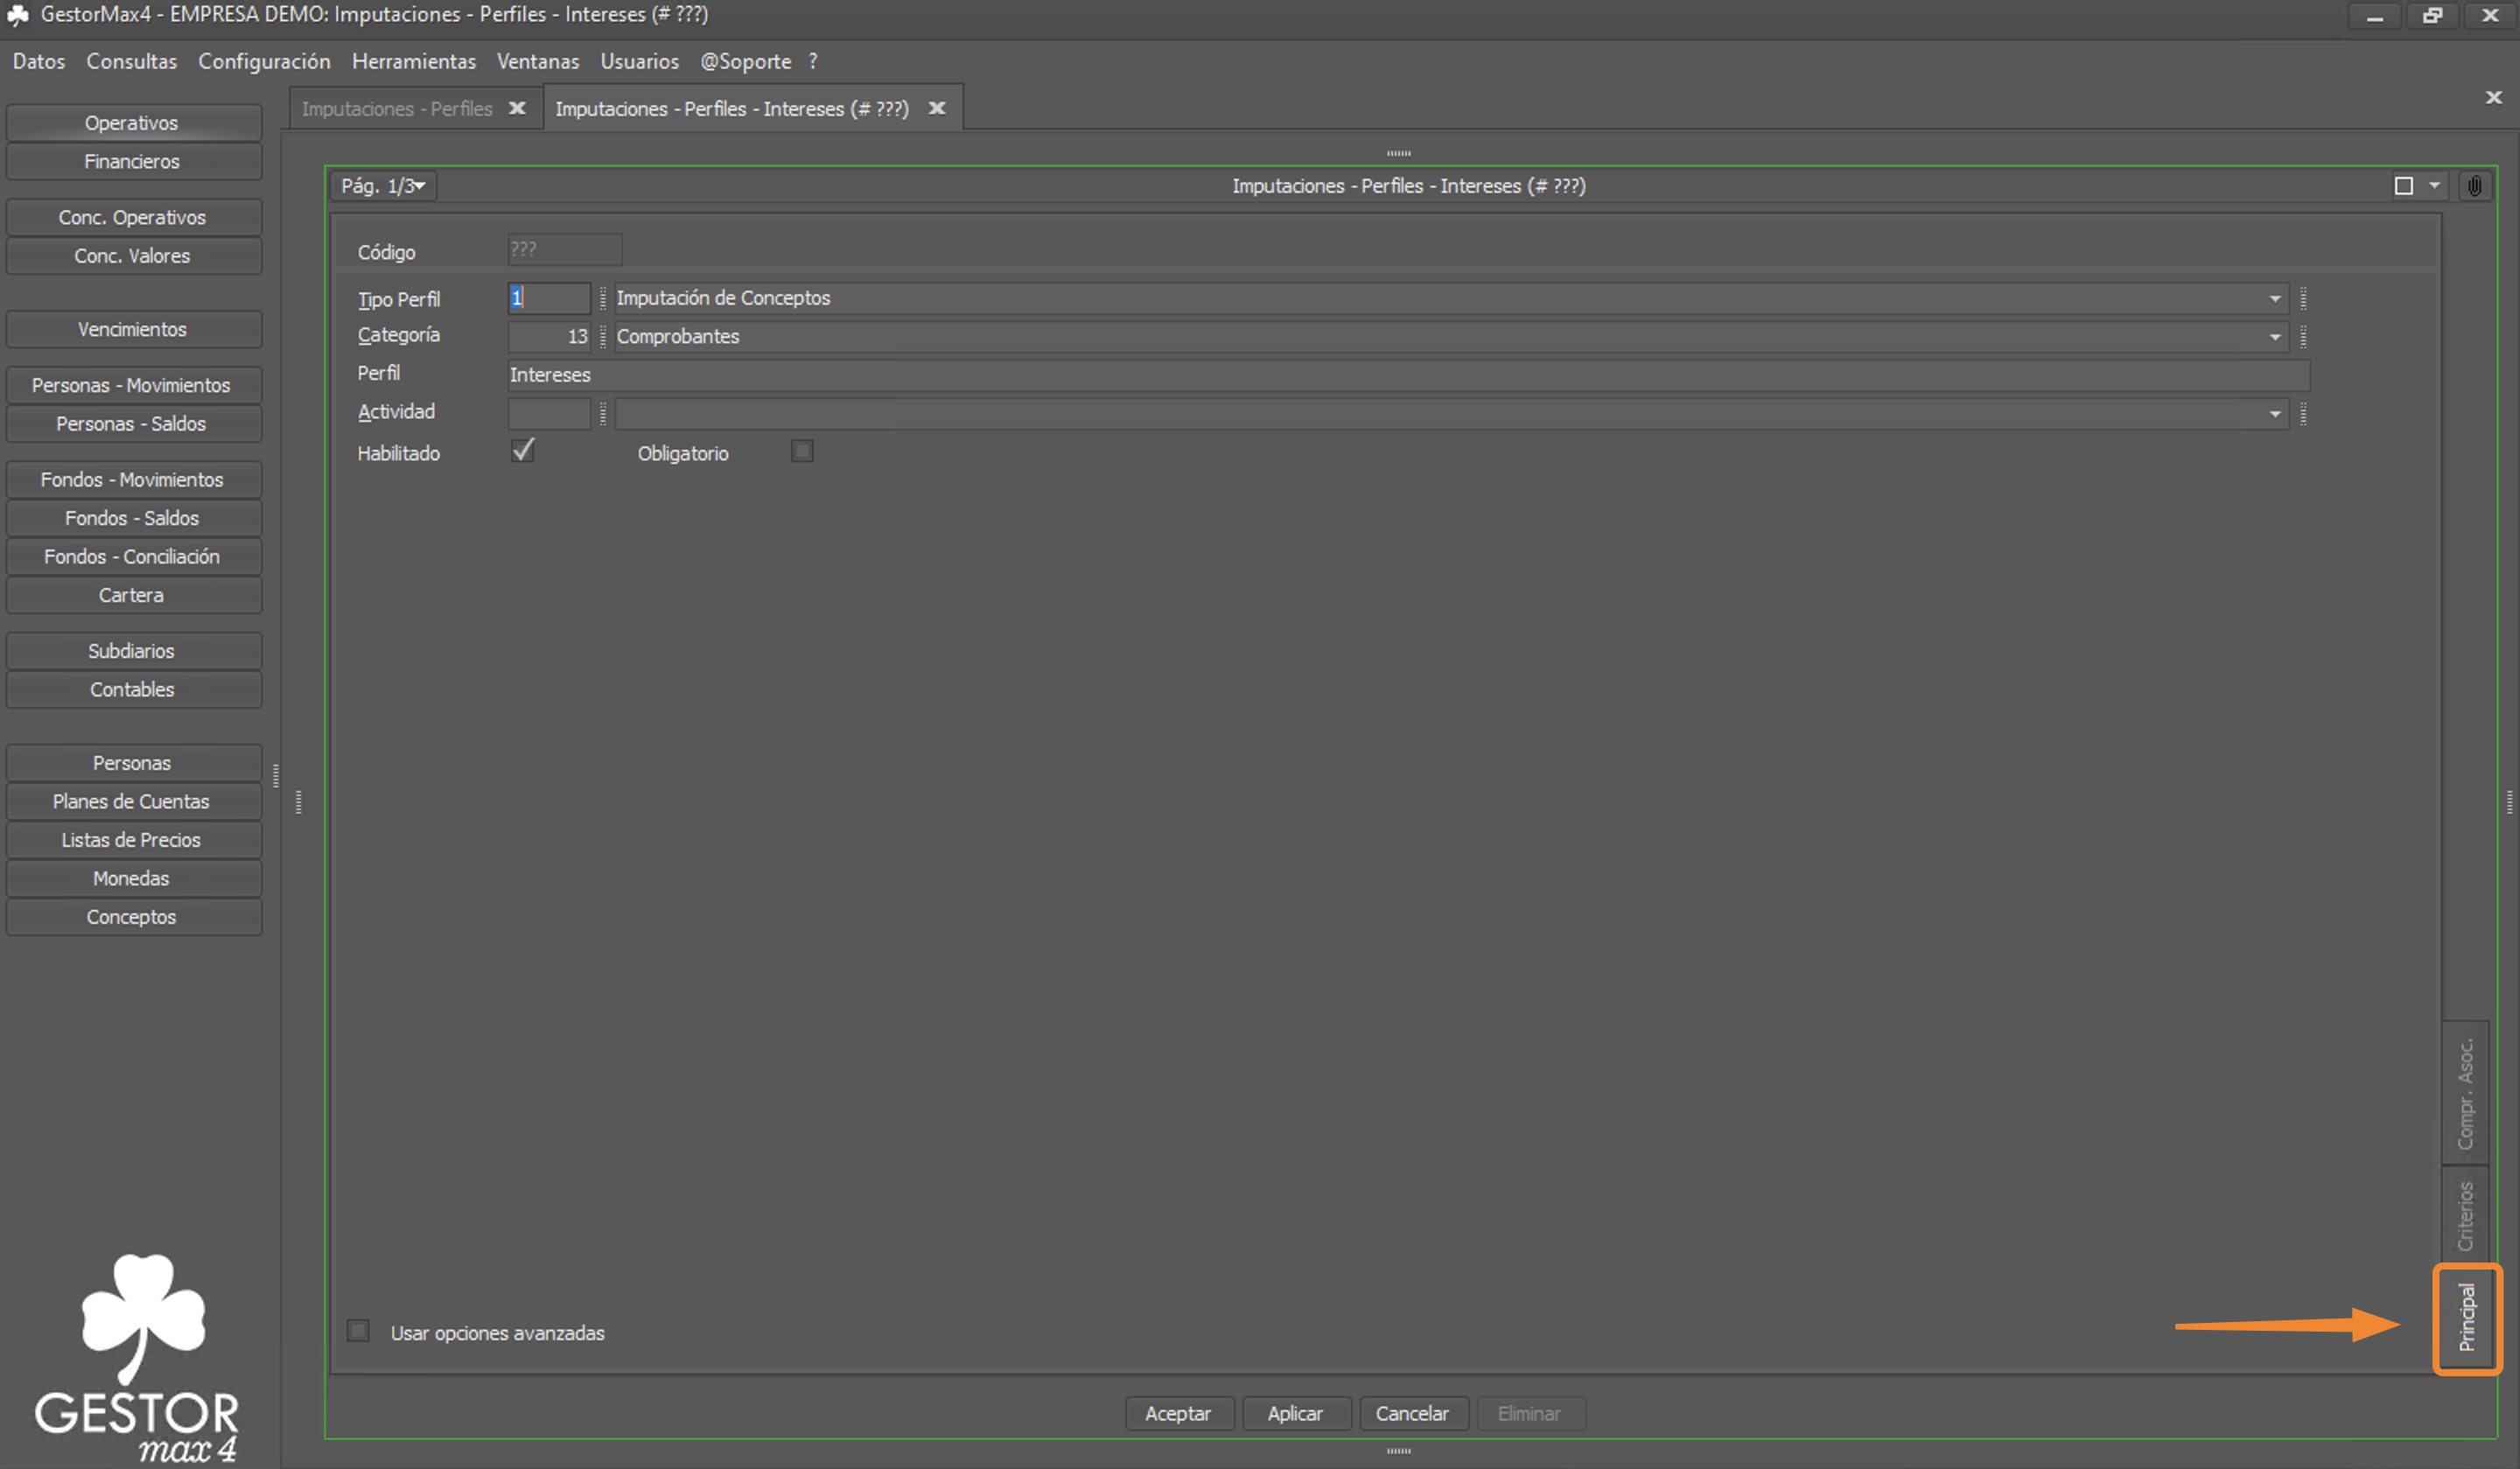This screenshot has width=2520, height=1469.
Task: Click the Aplicar button
Action: pyautogui.click(x=1295, y=1413)
